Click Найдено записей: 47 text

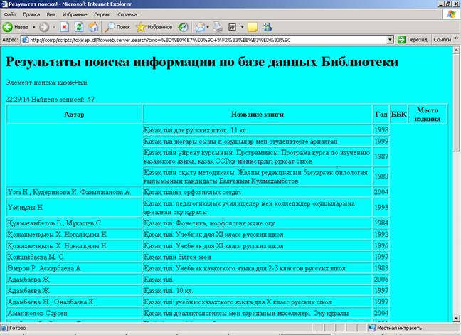pos(63,100)
